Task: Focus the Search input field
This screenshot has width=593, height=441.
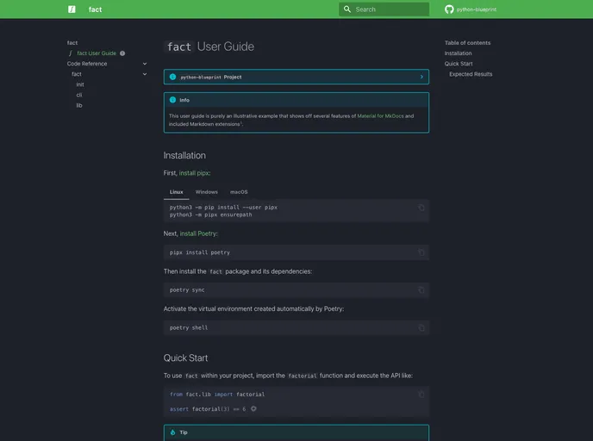Action: point(390,9)
